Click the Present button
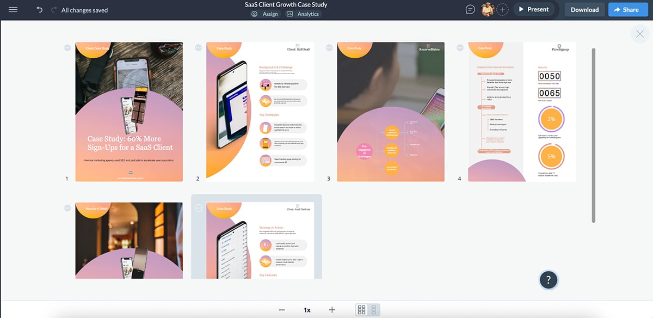 [x=535, y=9]
